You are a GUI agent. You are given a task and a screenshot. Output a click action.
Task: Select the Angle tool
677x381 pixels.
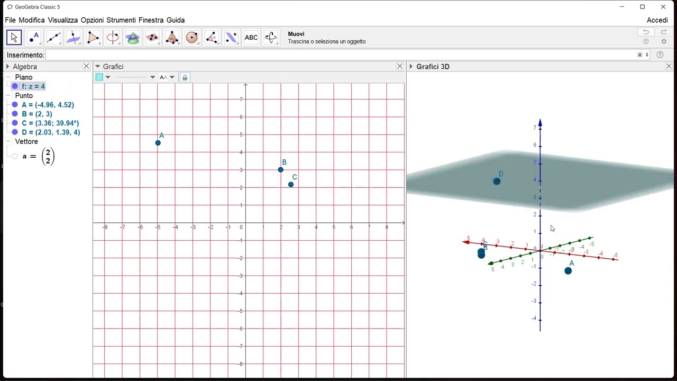[x=212, y=38]
